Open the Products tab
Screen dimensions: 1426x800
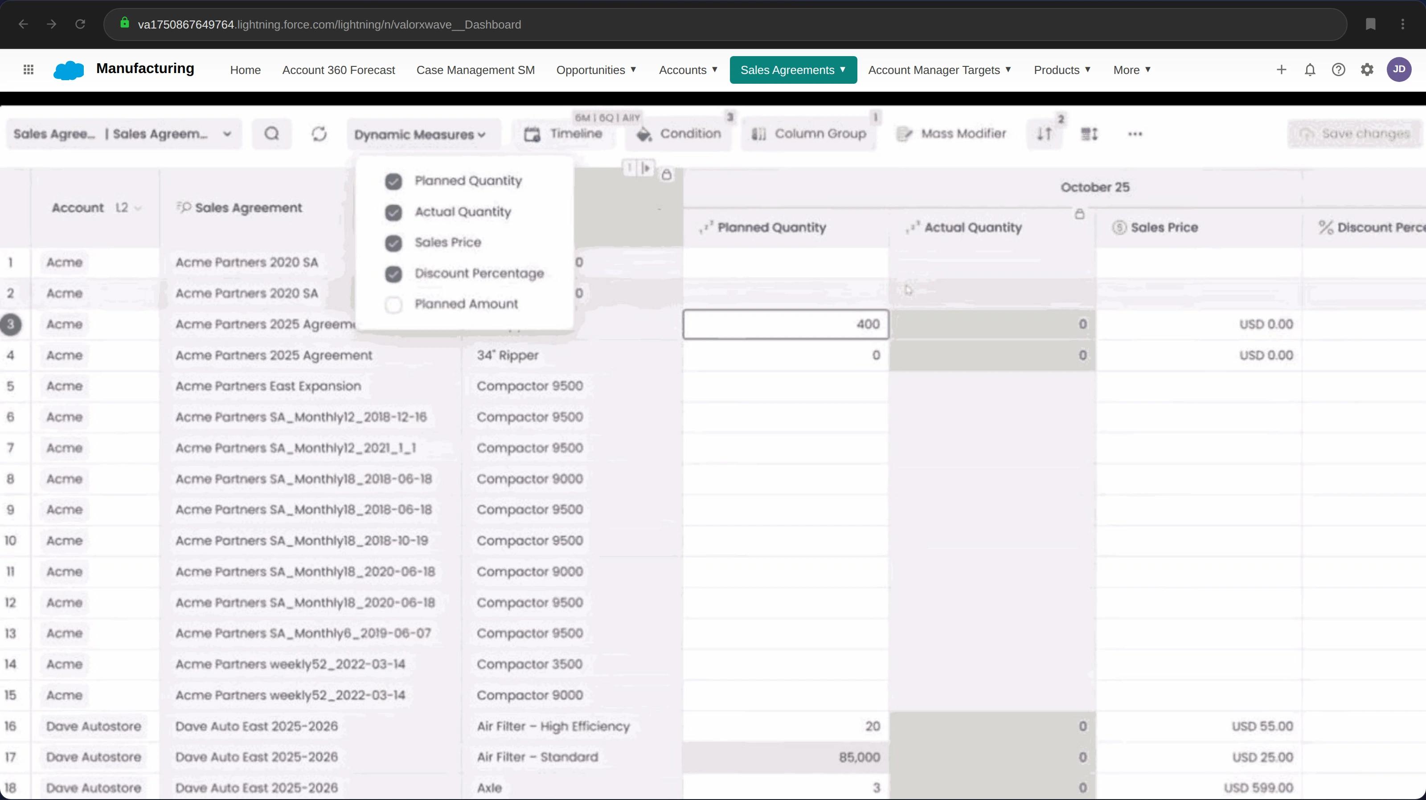point(1056,69)
